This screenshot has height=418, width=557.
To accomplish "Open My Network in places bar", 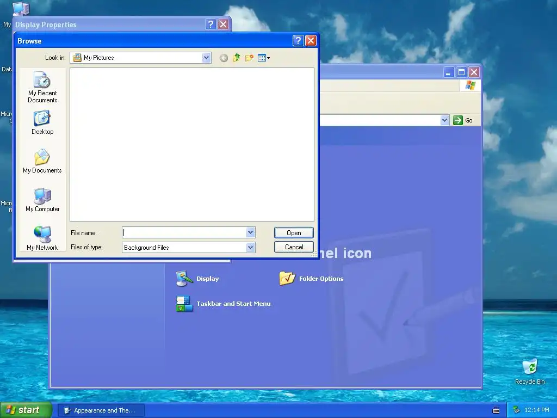I will 42,238.
